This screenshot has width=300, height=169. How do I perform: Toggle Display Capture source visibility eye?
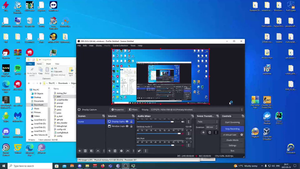tap(127, 122)
